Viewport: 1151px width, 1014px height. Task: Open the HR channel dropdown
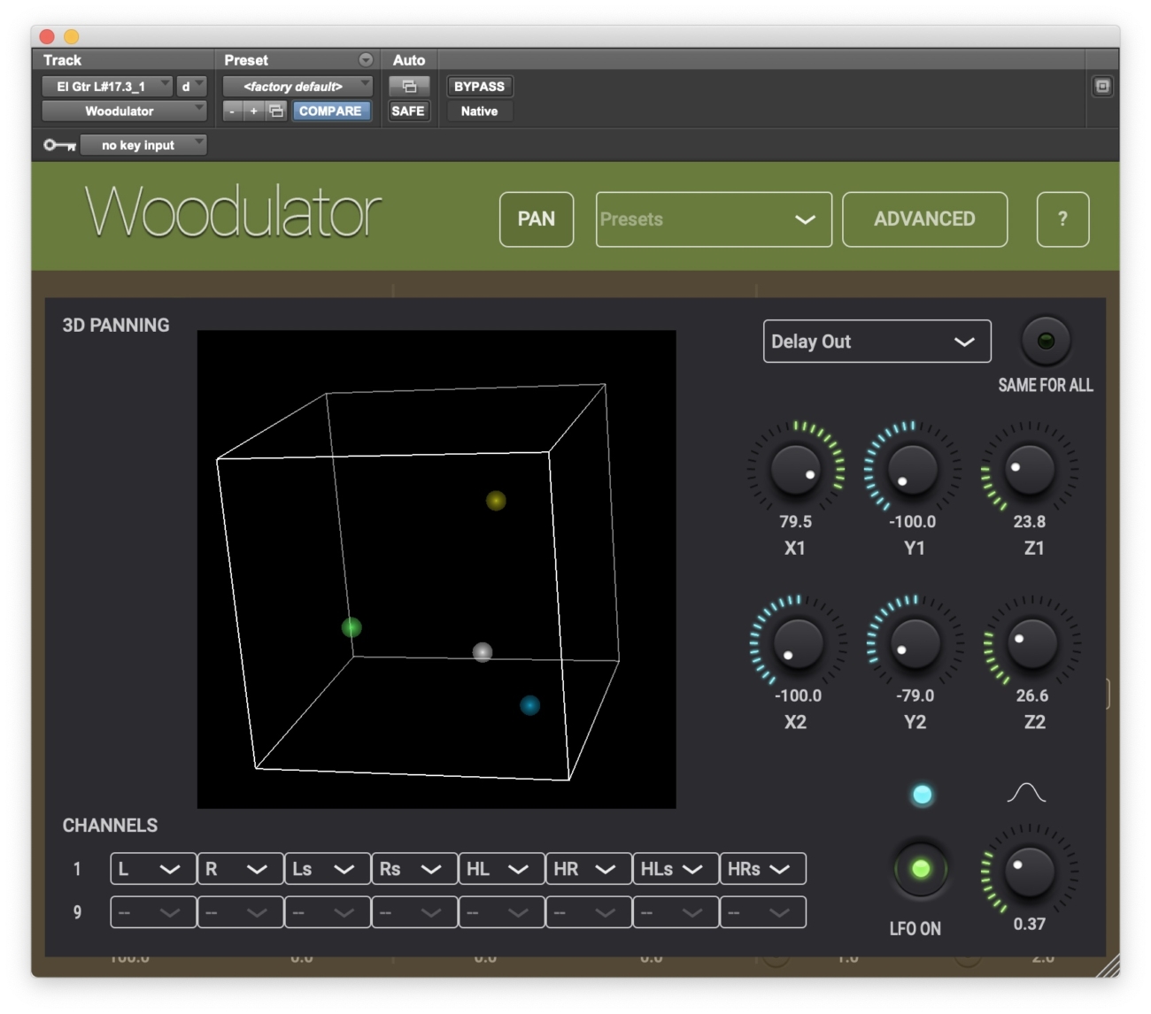click(589, 869)
